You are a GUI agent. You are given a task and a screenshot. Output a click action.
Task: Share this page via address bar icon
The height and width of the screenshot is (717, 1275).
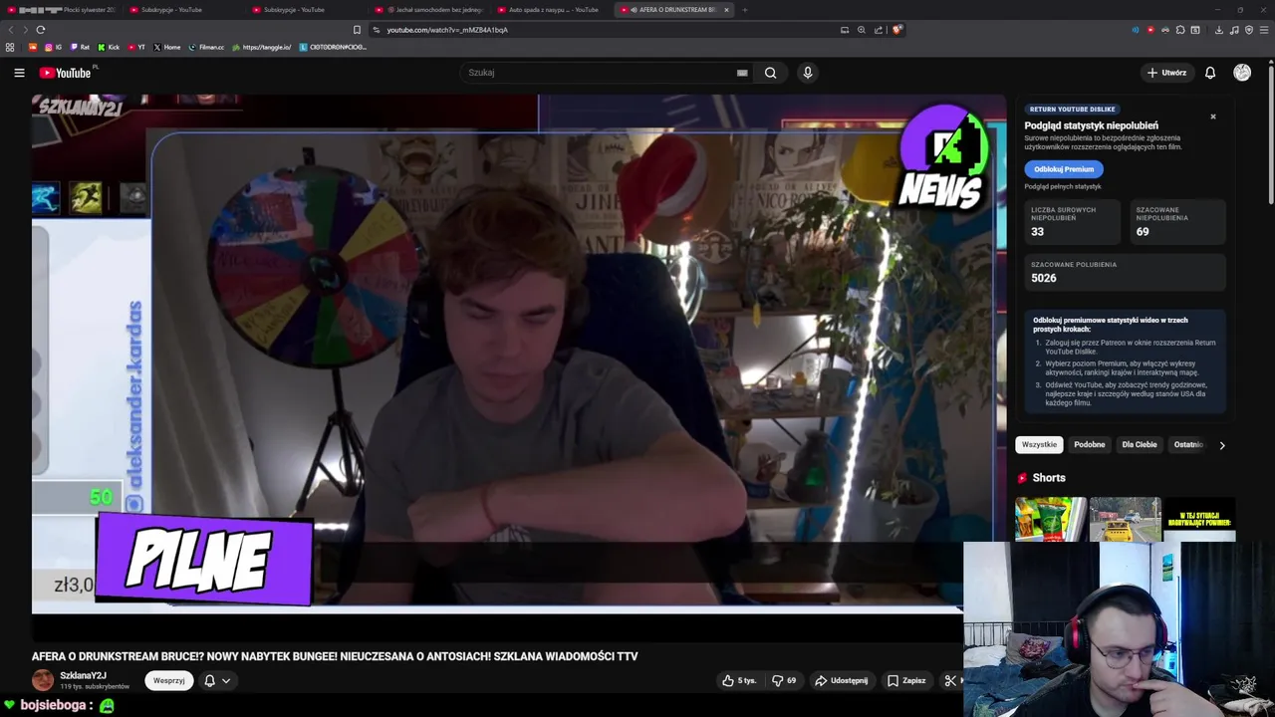tap(878, 30)
